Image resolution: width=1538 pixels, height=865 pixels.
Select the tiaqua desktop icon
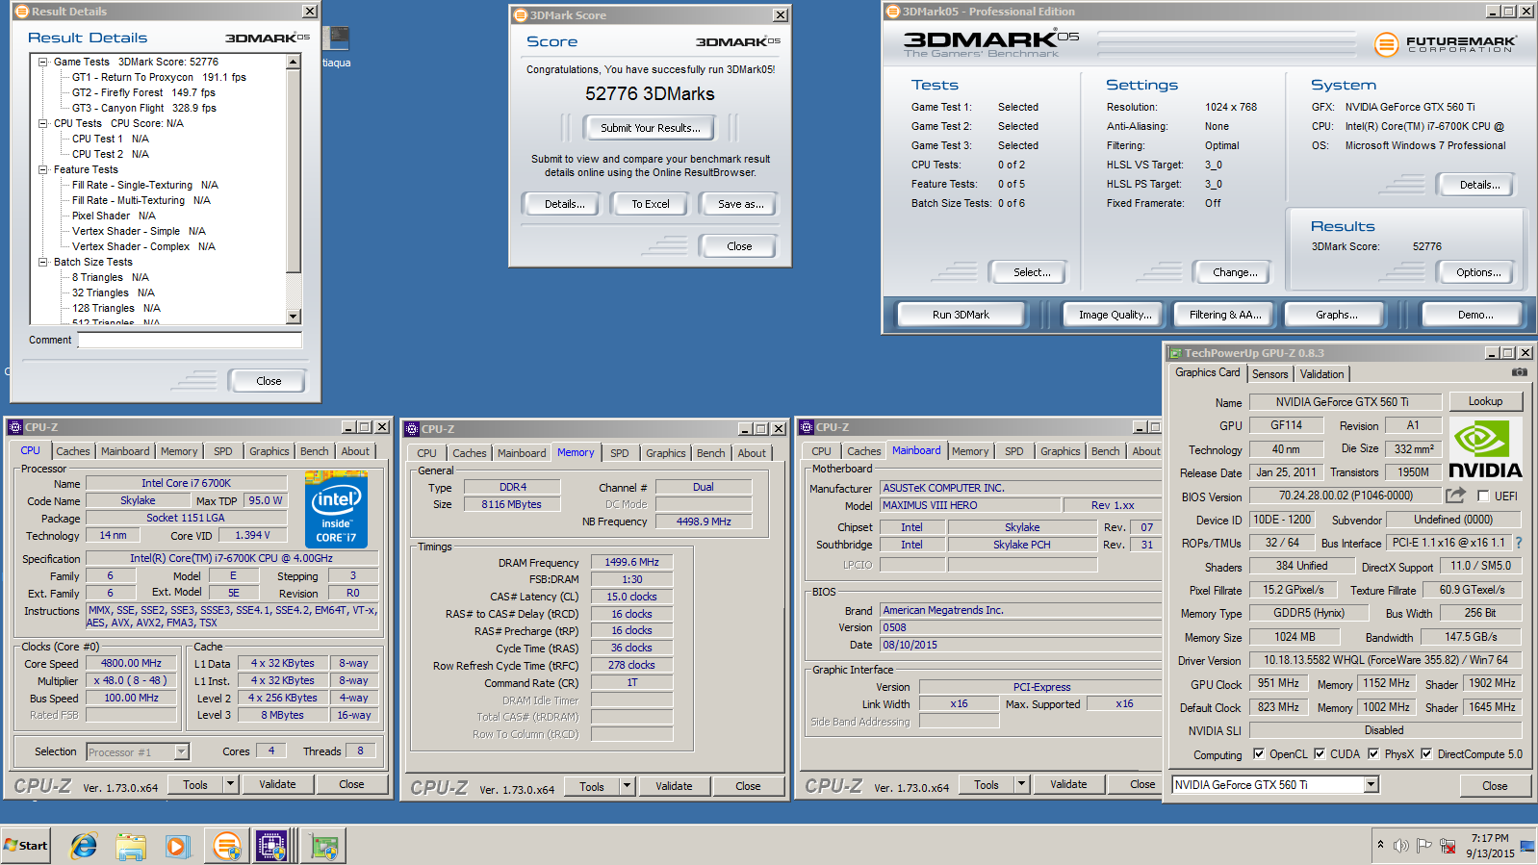click(336, 46)
